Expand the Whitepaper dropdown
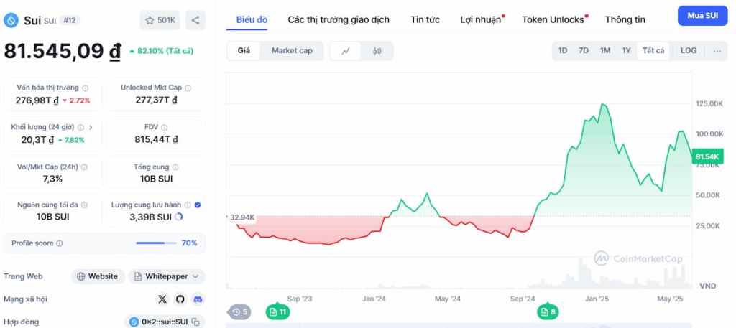 [x=166, y=276]
